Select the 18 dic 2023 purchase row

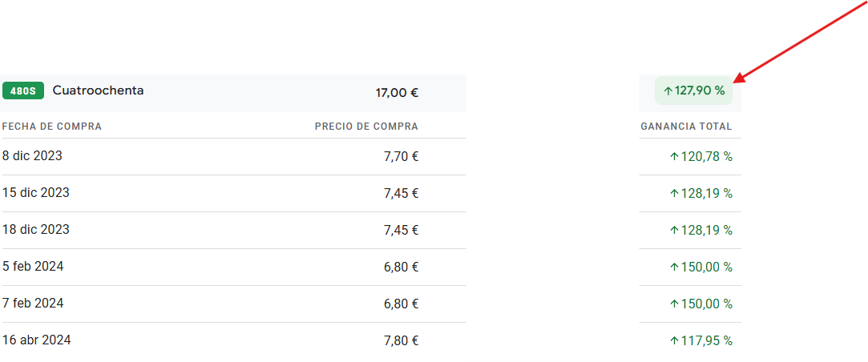click(371, 230)
